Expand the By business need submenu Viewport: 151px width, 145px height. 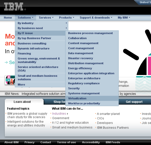click(x=42, y=28)
